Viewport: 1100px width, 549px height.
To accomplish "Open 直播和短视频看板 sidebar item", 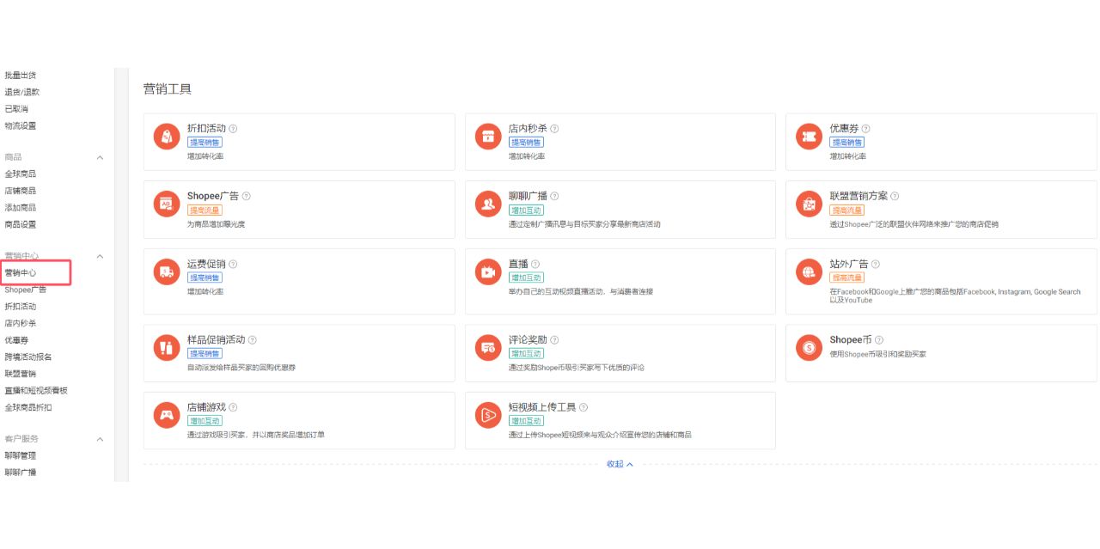I will (x=36, y=391).
